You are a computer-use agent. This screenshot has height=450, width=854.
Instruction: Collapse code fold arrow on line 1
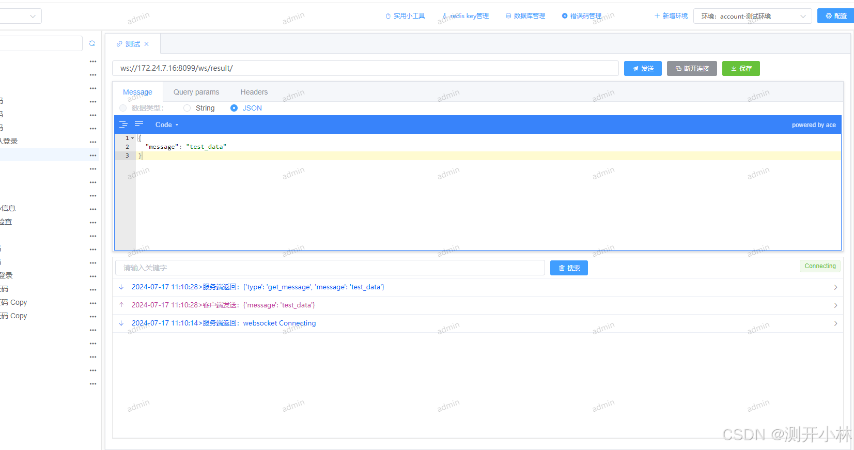click(132, 138)
